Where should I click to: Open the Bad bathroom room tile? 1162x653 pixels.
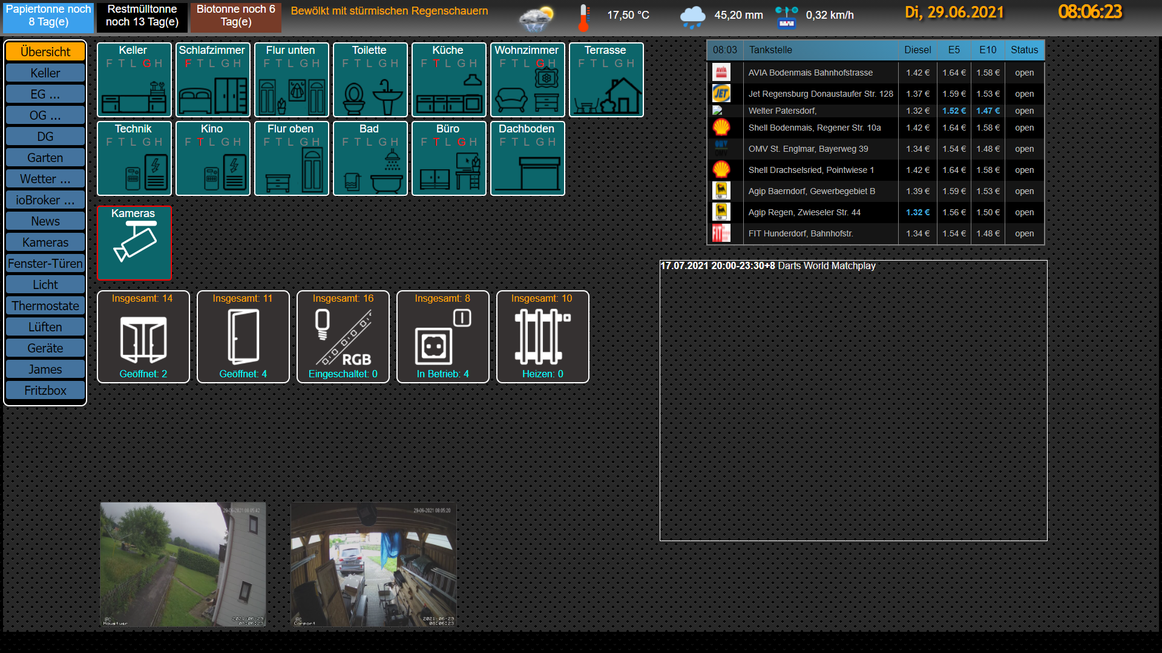(x=370, y=158)
